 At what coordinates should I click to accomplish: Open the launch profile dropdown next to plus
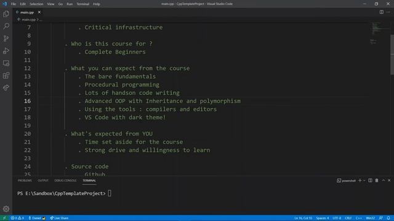tap(364, 180)
